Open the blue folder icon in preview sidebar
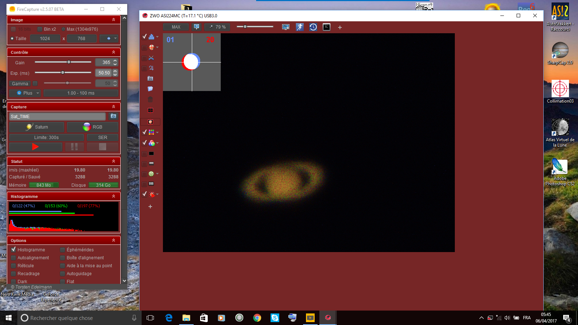578x325 pixels. pyautogui.click(x=150, y=89)
